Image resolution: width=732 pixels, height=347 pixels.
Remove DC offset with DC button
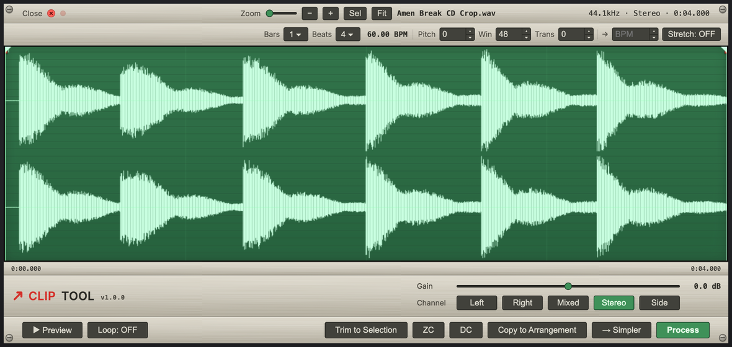tap(466, 330)
